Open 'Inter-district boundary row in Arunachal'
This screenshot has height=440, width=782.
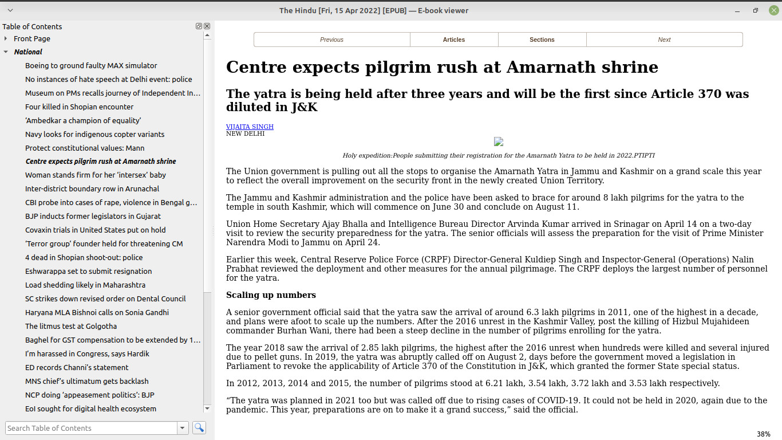pyautogui.click(x=92, y=188)
